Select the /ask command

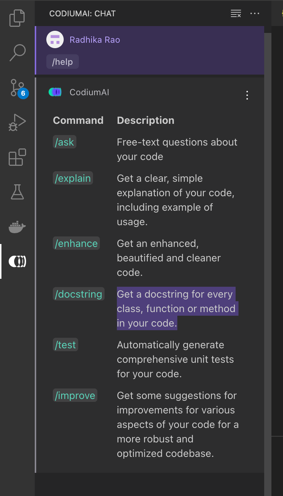coord(64,142)
